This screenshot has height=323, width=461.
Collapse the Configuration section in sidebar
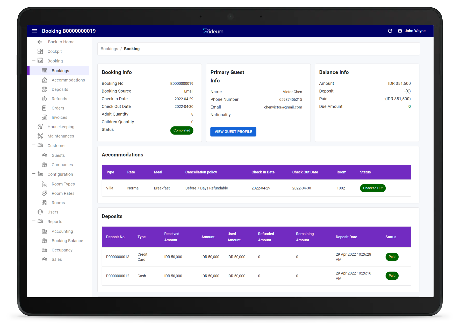coord(34,174)
